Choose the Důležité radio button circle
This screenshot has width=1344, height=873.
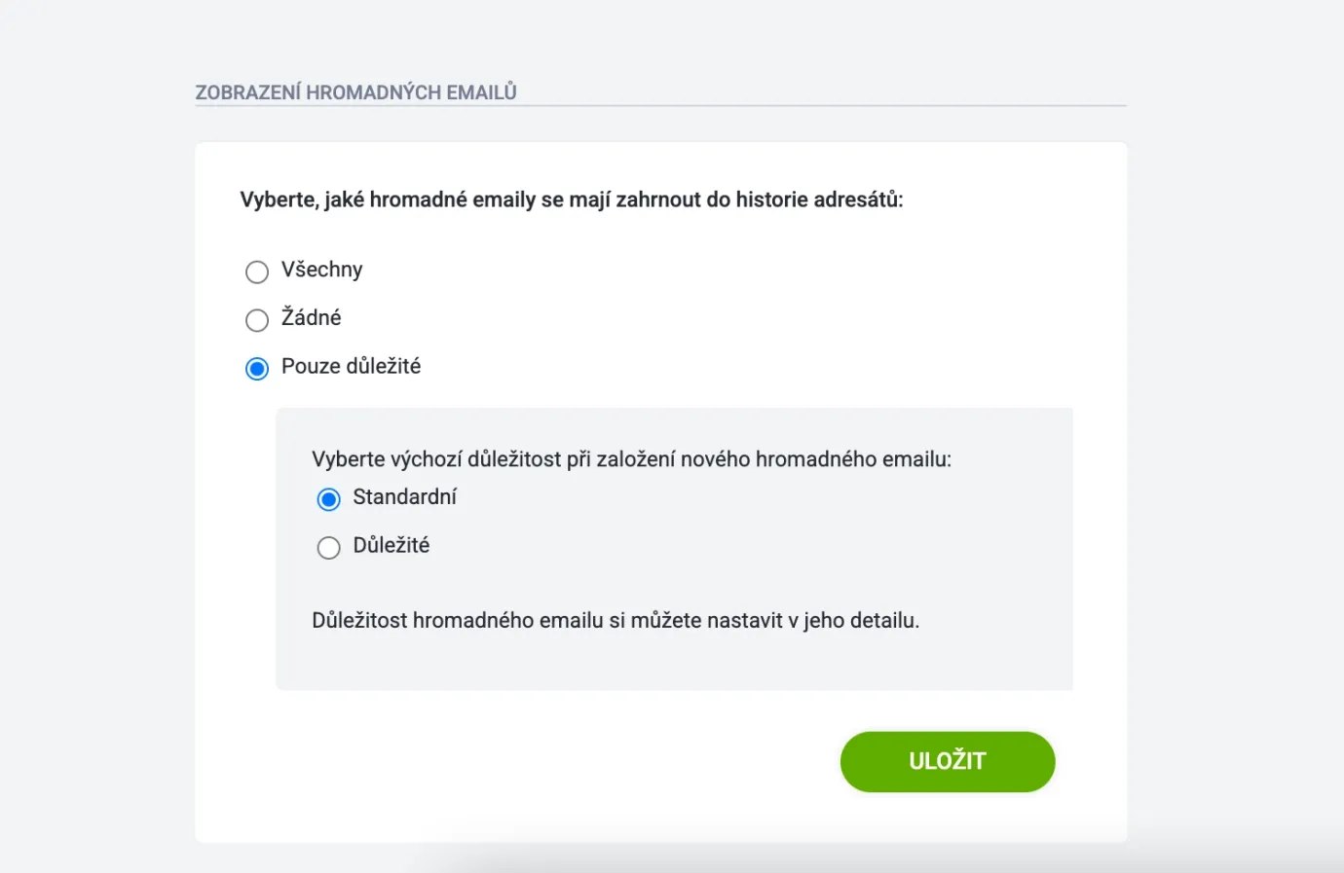[x=329, y=548]
